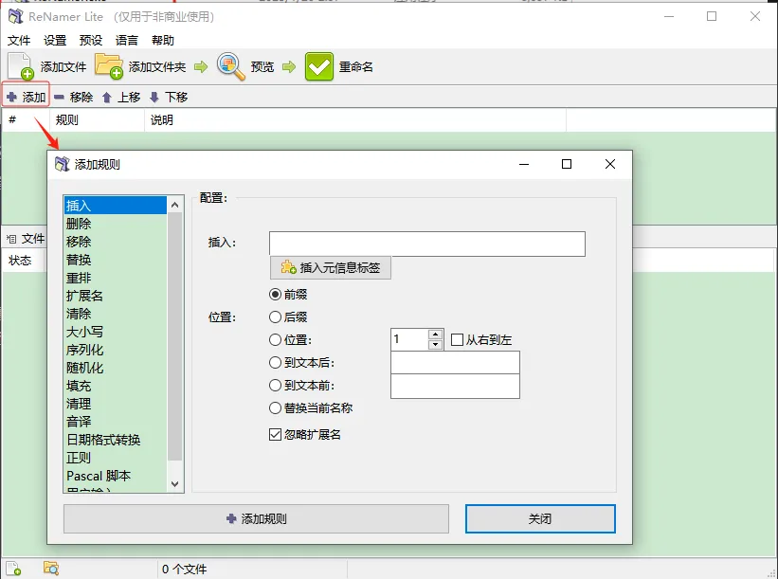Click the rule list scroll-down arrow
The image size is (778, 579).
tap(174, 483)
